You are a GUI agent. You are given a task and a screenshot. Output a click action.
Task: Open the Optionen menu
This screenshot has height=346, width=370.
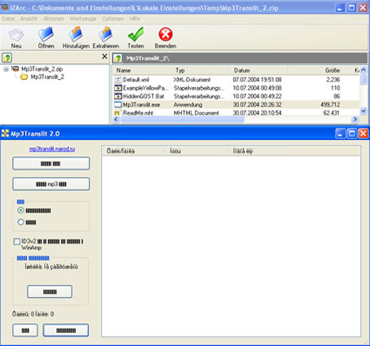pyautogui.click(x=112, y=19)
